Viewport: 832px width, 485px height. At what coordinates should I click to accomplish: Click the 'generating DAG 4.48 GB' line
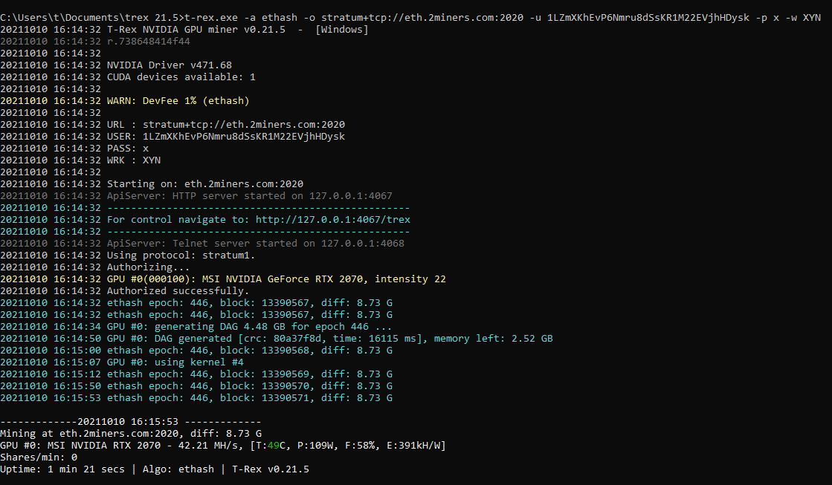249,327
